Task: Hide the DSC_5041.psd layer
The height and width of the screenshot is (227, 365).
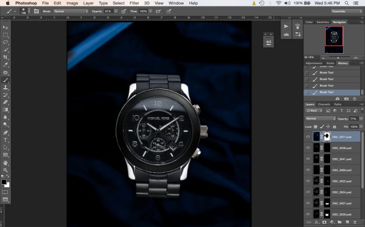Action: pyautogui.click(x=308, y=159)
